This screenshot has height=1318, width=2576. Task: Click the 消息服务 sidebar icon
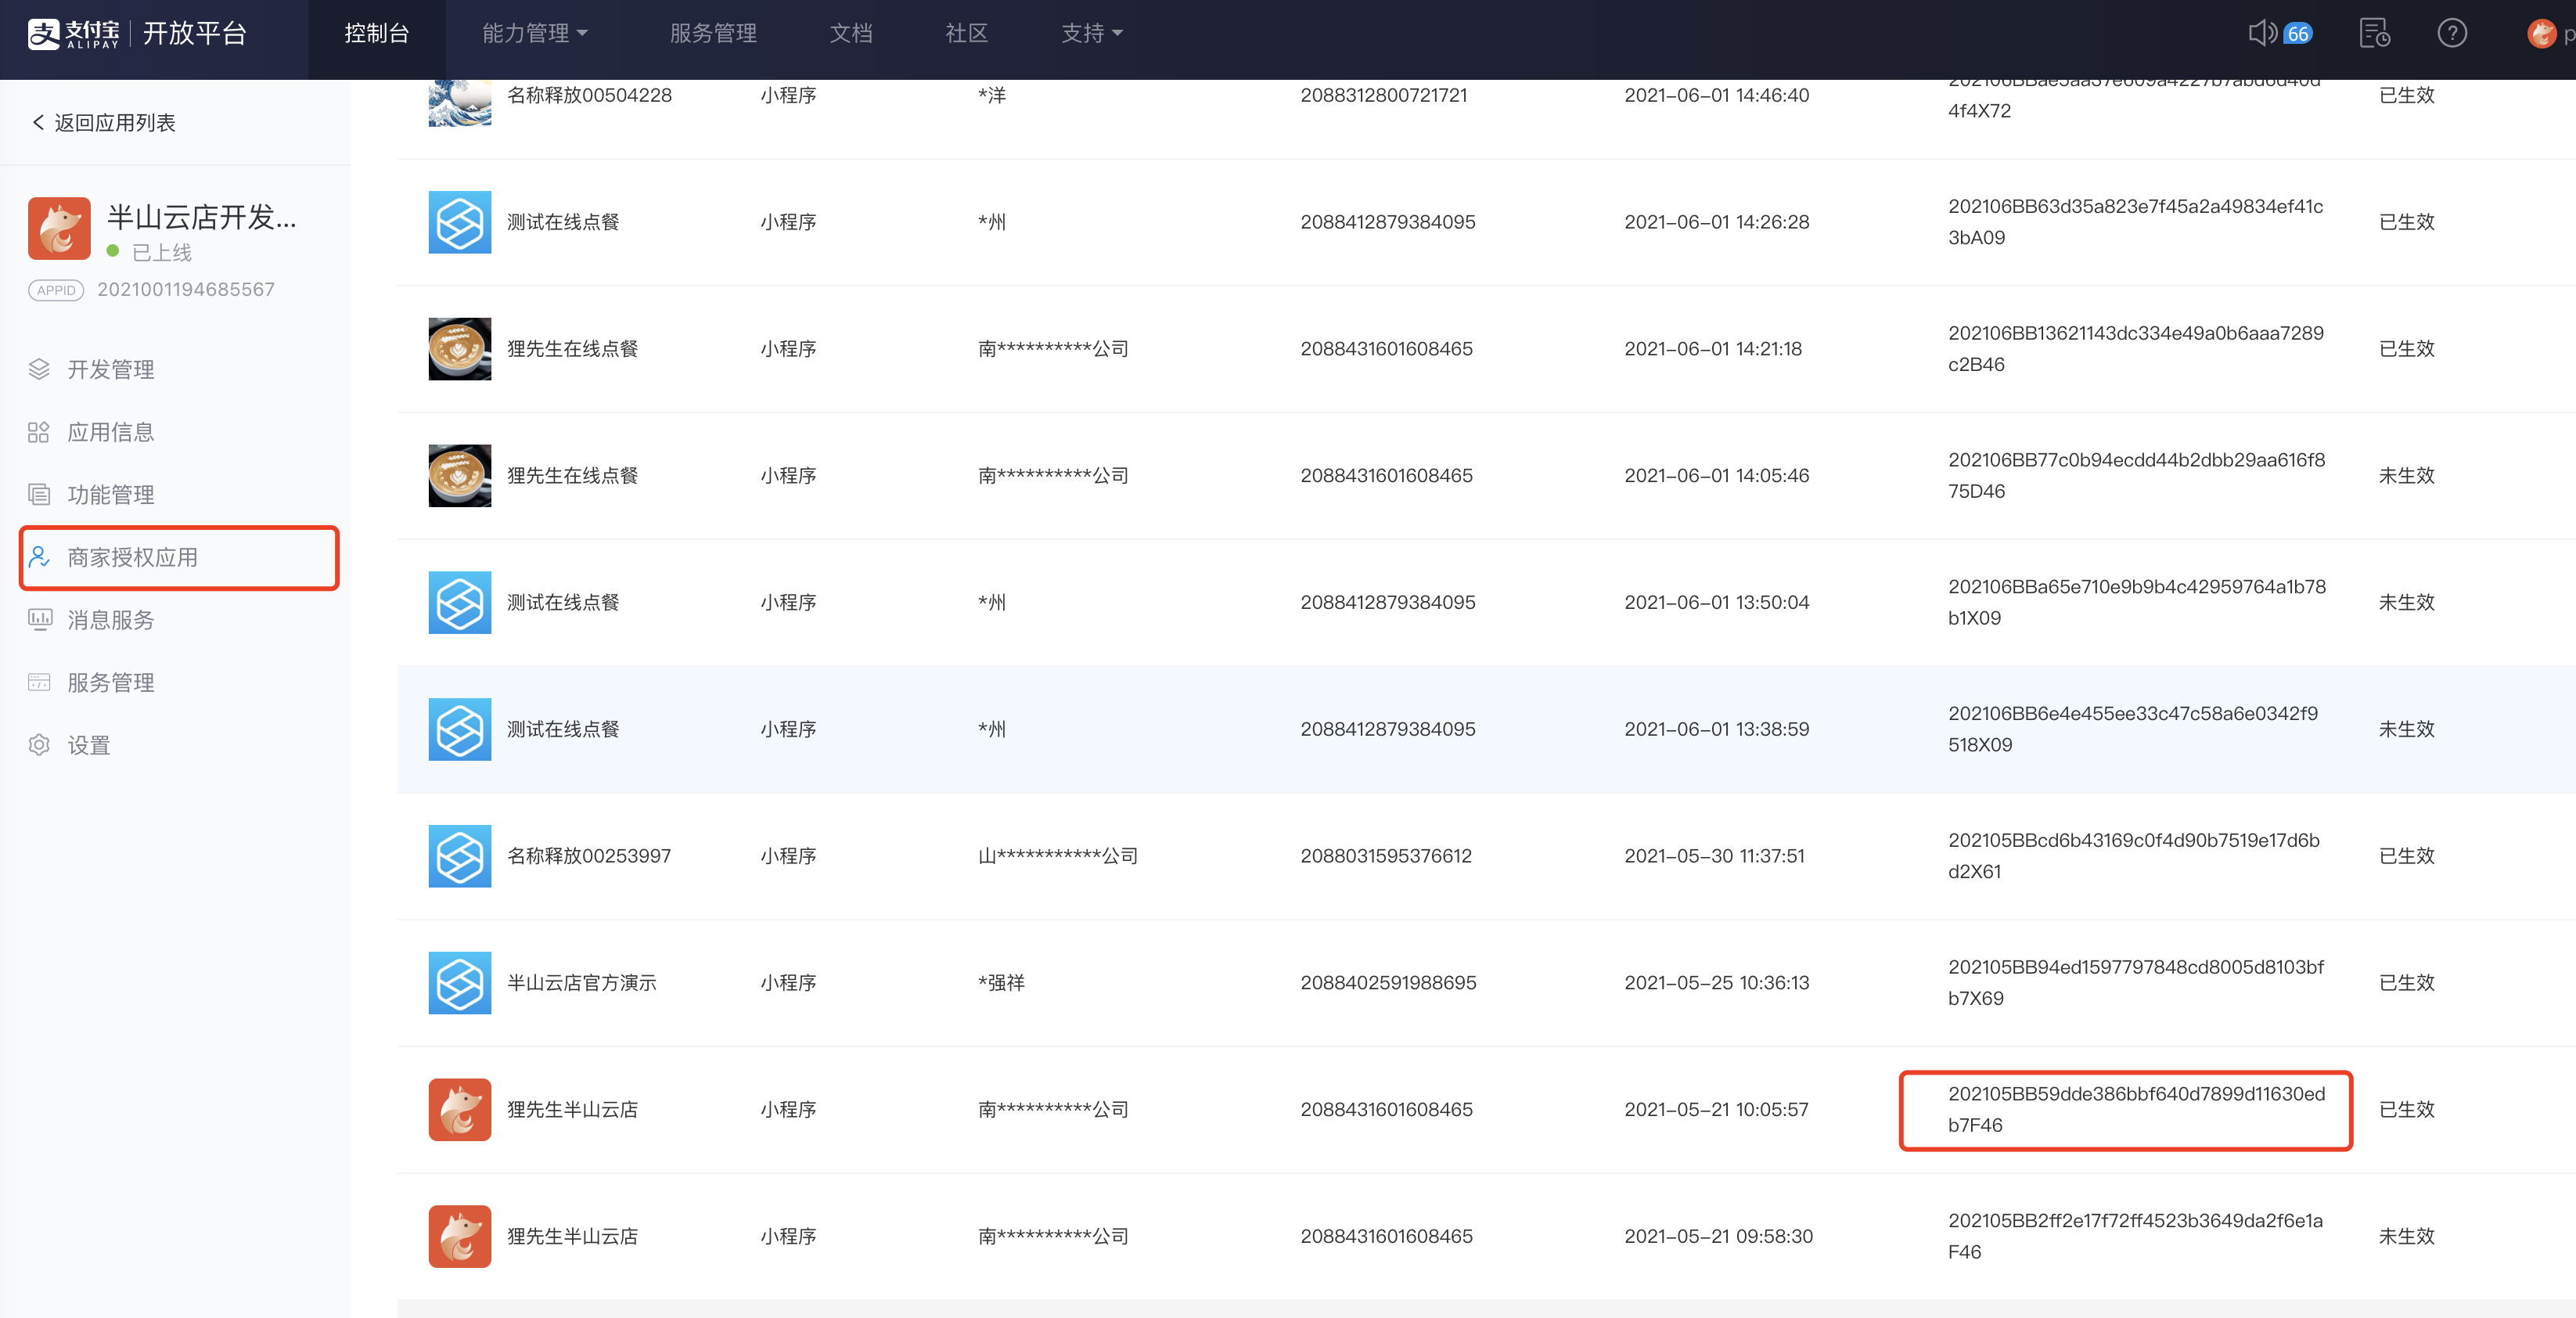coord(39,620)
